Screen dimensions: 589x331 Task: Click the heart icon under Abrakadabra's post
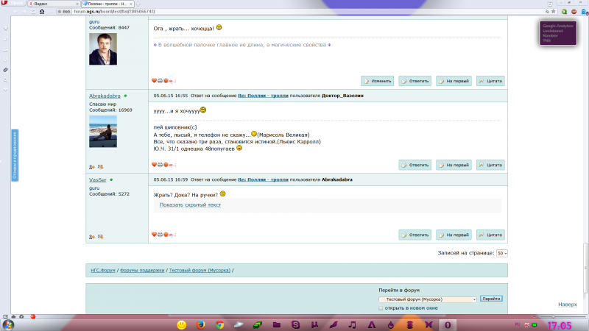point(154,164)
